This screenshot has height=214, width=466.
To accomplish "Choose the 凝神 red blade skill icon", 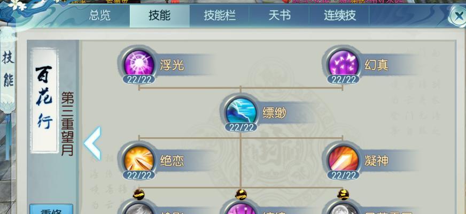I will tap(343, 159).
